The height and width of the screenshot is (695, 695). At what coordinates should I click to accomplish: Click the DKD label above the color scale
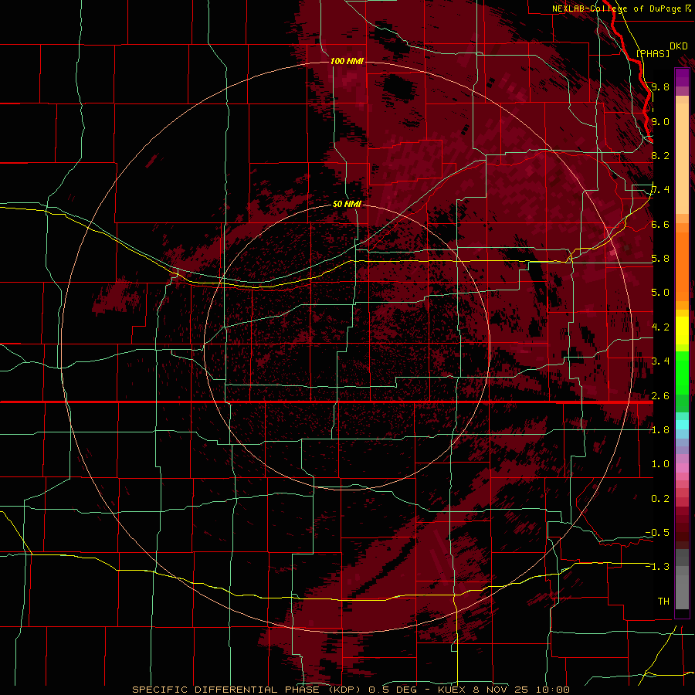(x=678, y=46)
